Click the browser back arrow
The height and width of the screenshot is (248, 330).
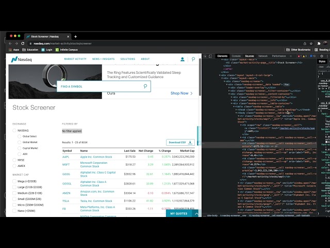[10, 43]
